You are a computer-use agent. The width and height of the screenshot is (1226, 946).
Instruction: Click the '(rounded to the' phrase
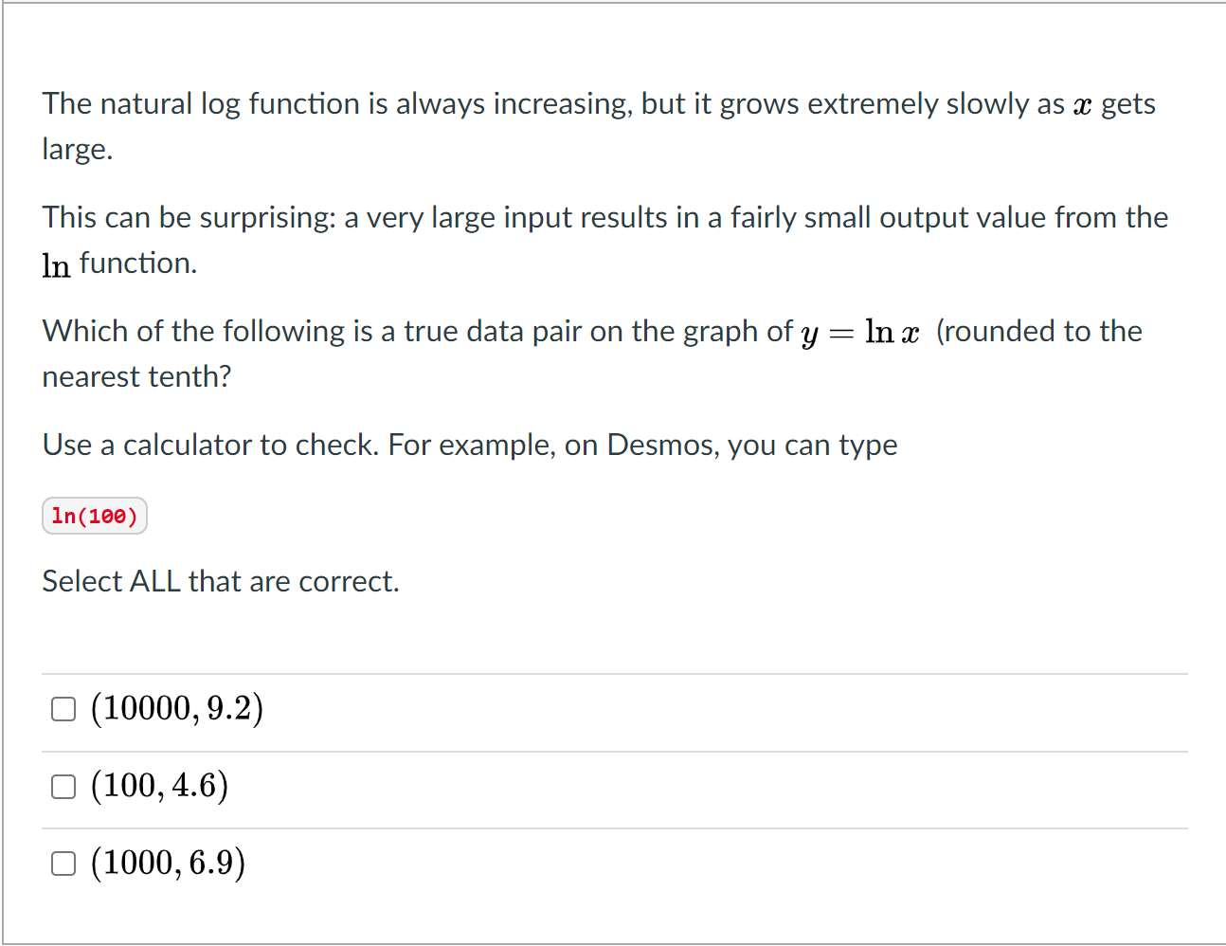pos(1039,331)
